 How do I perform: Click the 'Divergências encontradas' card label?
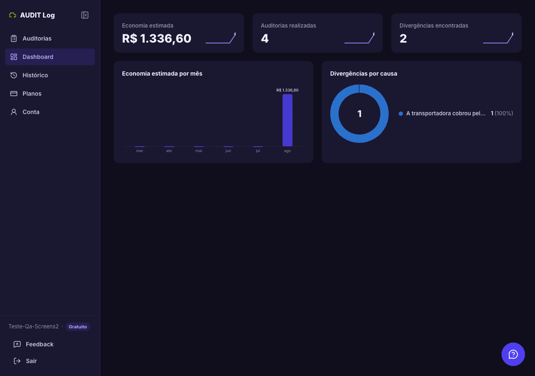click(434, 25)
